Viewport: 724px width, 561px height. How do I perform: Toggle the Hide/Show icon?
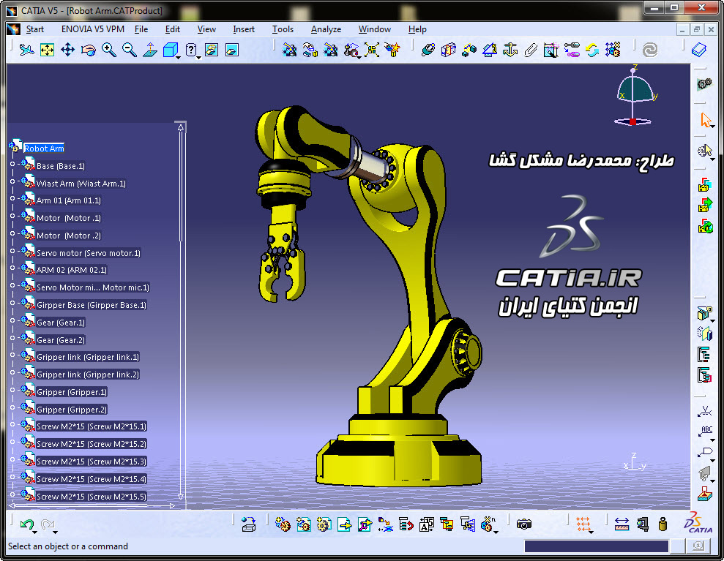[x=212, y=49]
